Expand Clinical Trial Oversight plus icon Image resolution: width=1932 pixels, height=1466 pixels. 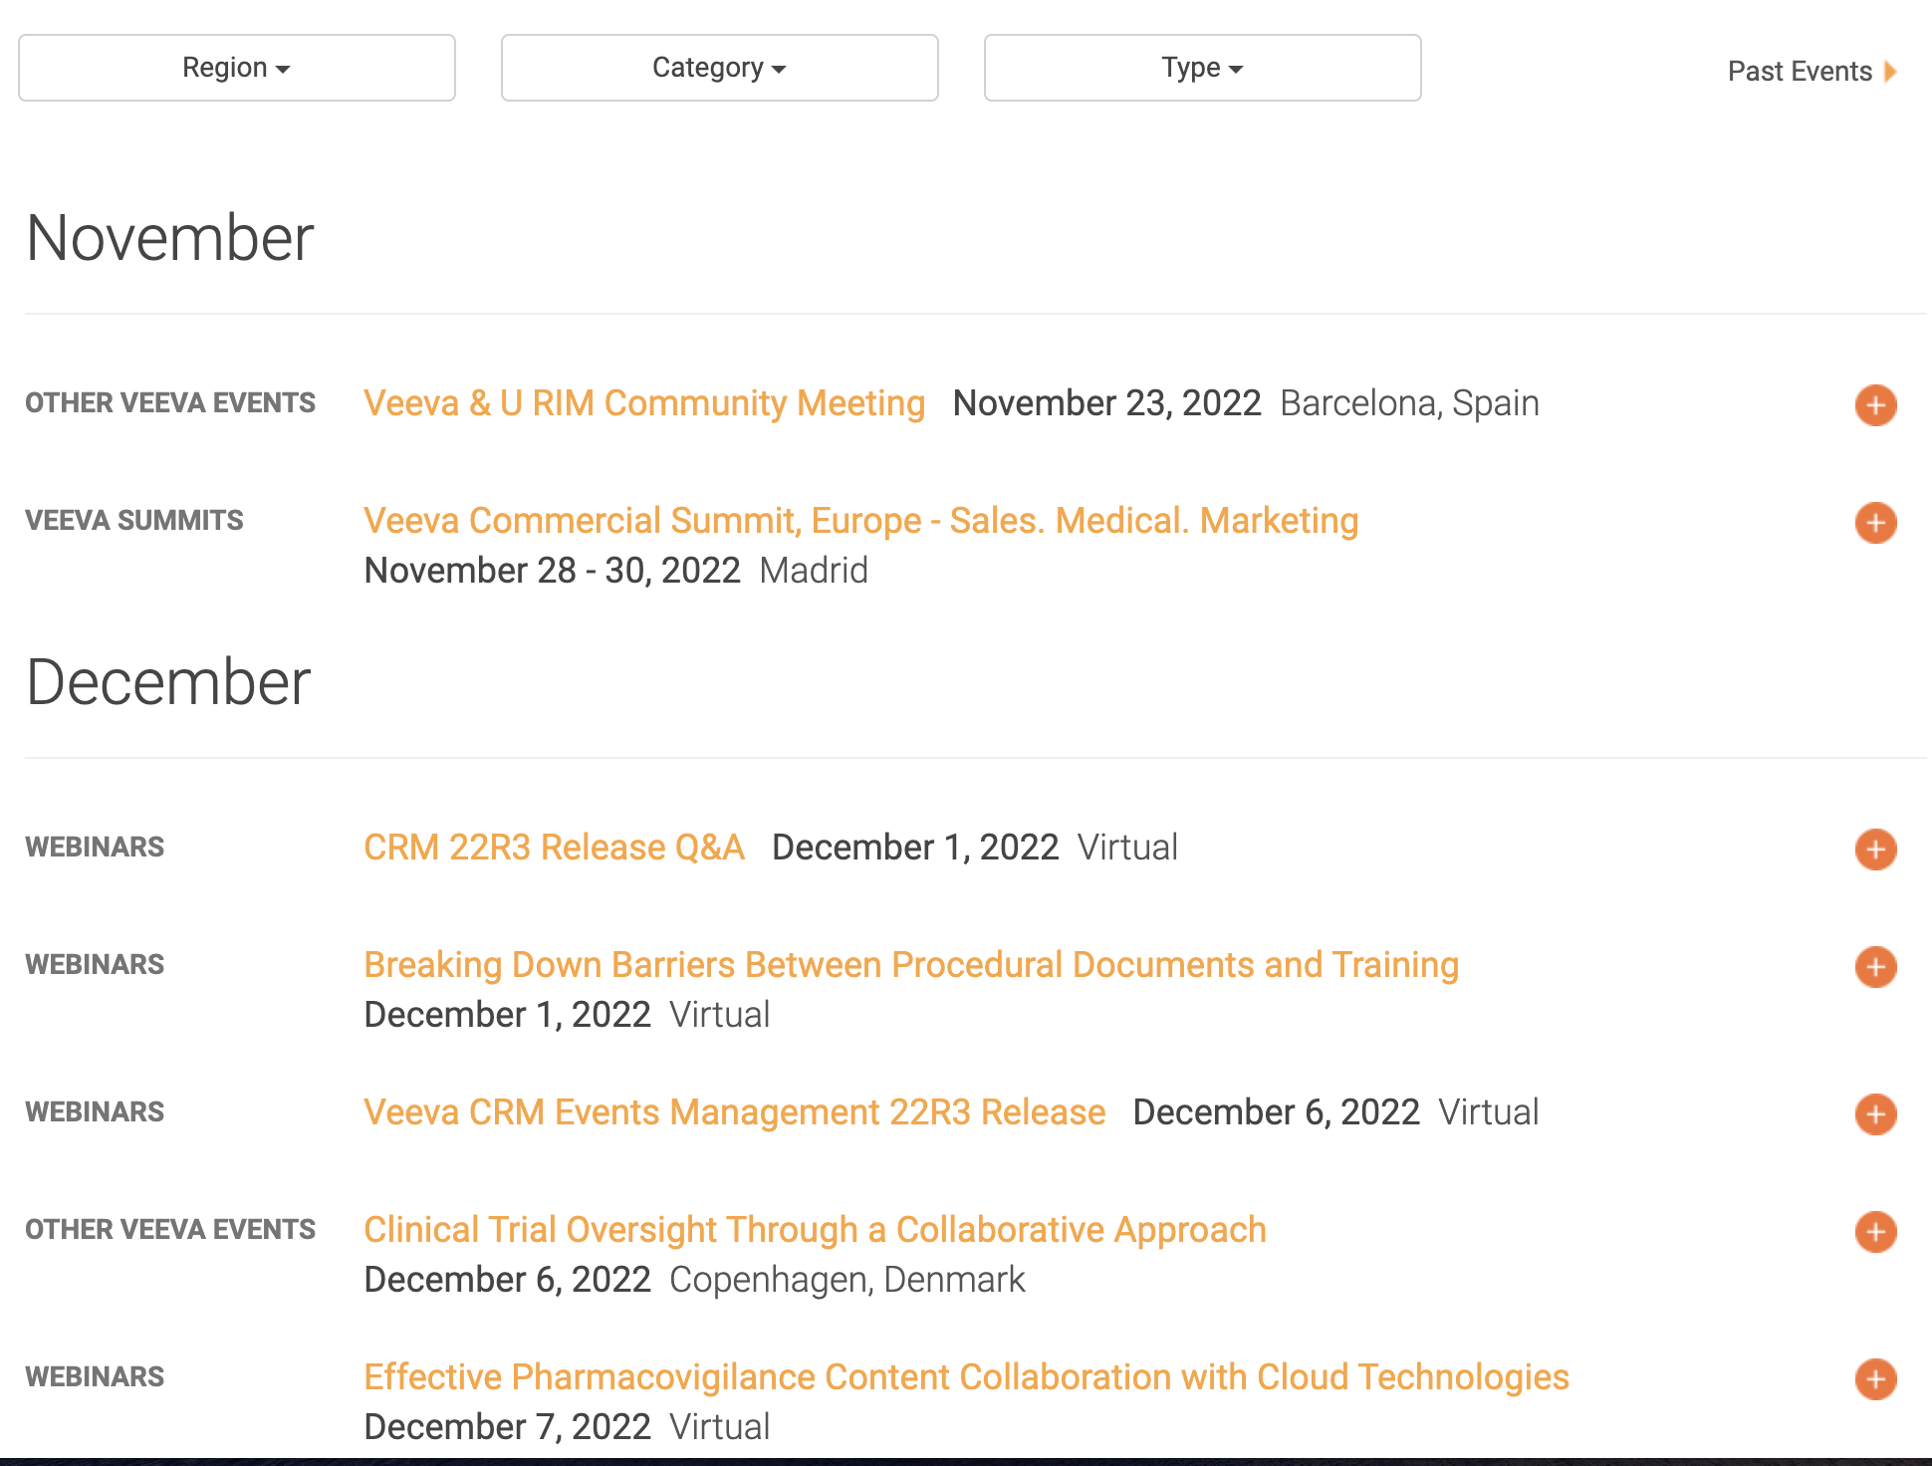point(1875,1232)
